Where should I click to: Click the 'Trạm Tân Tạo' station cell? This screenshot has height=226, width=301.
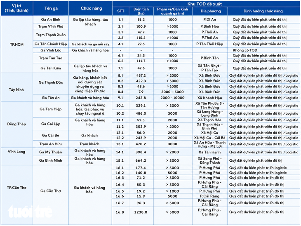pyautogui.click(x=51, y=58)
